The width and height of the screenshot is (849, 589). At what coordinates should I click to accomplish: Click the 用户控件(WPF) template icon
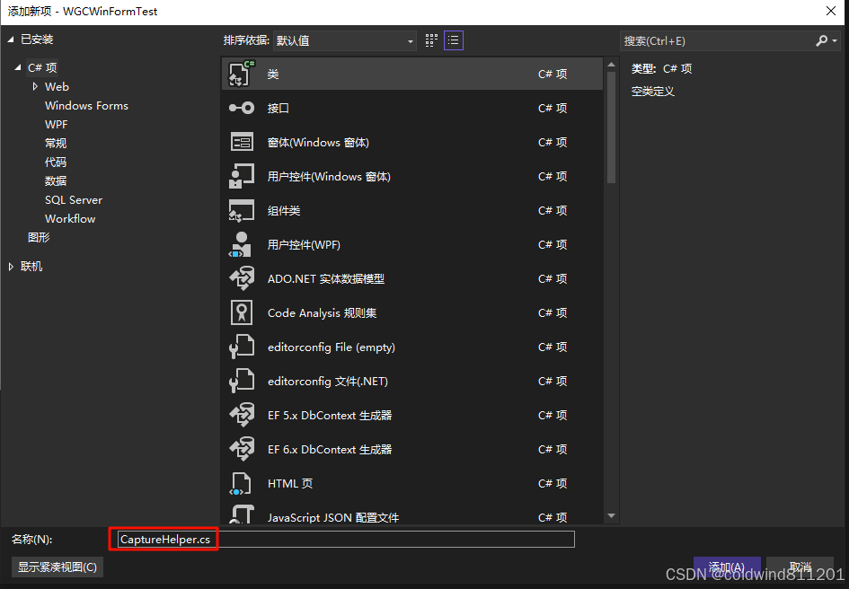click(x=242, y=245)
